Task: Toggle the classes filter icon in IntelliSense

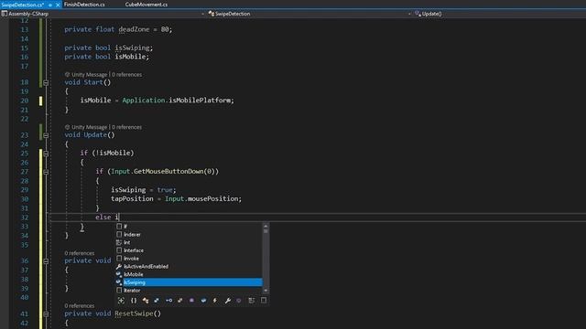Action: pos(146,301)
